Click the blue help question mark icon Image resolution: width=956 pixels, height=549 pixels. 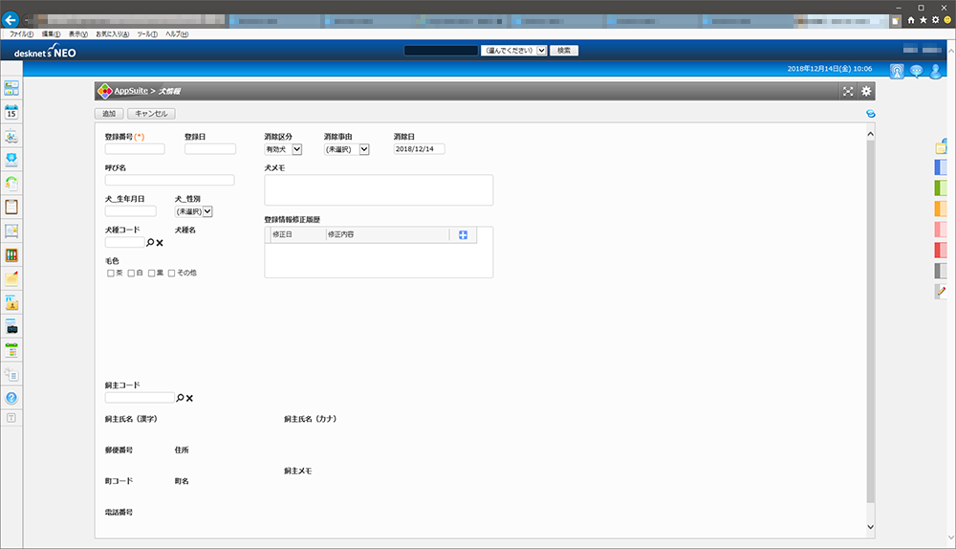click(x=12, y=397)
